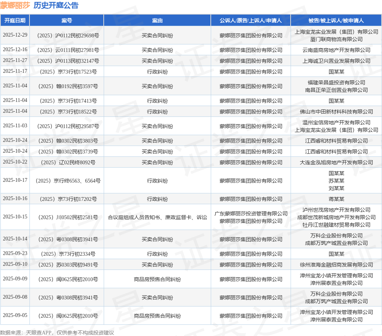
Task: Click defendant 福建荣昌盛投资有限公司
Action: click(x=336, y=83)
